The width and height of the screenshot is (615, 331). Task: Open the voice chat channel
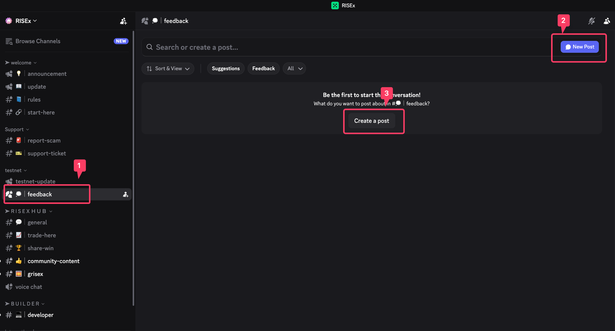(x=29, y=287)
